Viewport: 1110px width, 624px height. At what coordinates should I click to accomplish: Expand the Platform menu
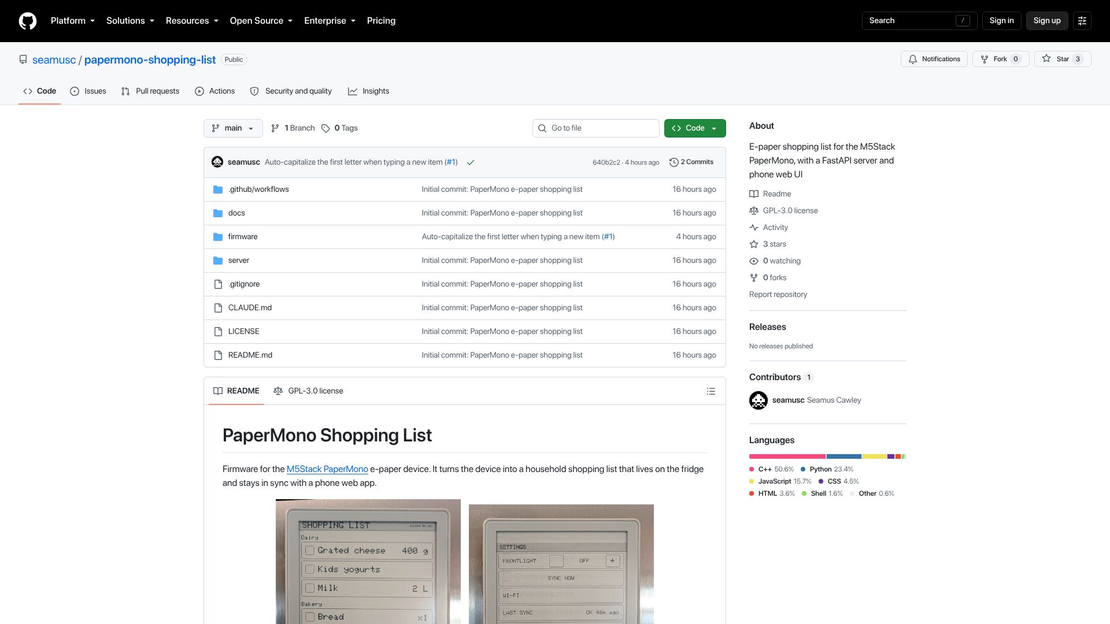73,21
